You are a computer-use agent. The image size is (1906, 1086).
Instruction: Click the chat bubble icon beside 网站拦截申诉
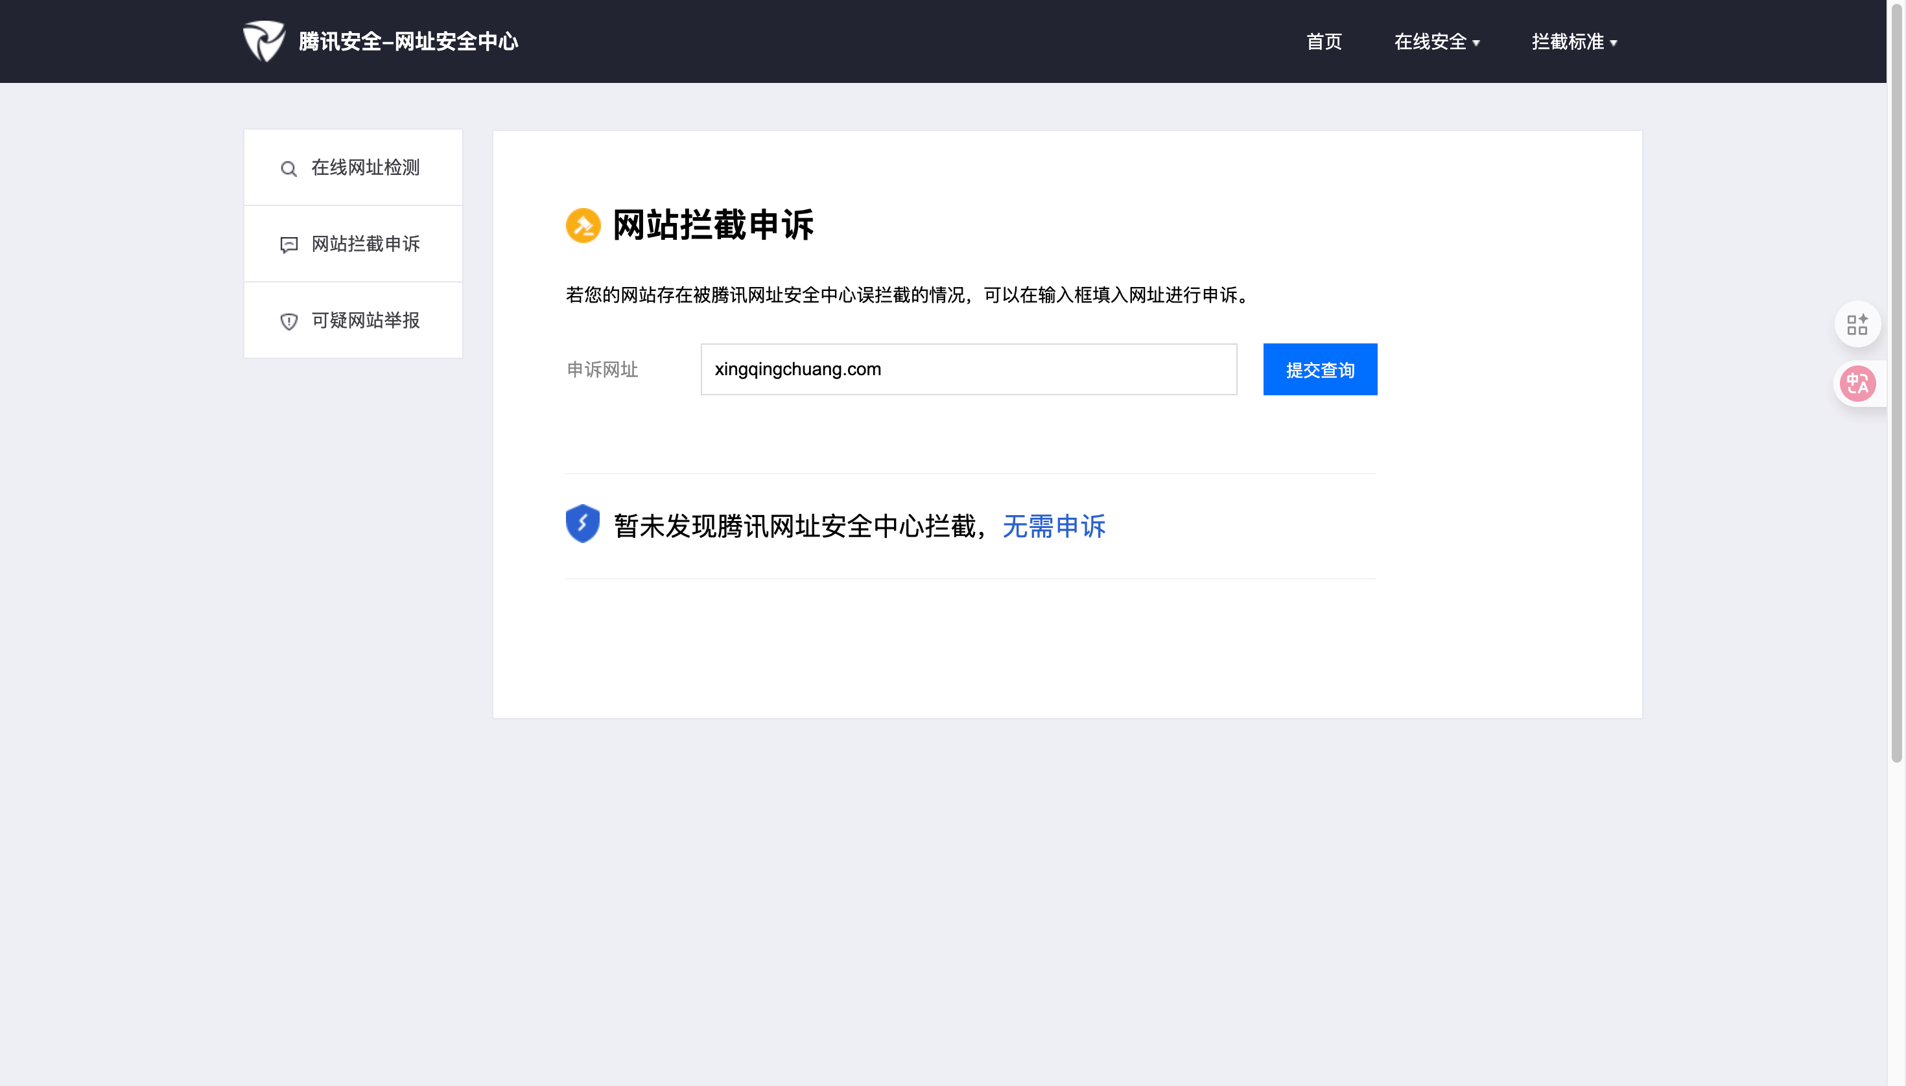point(288,245)
